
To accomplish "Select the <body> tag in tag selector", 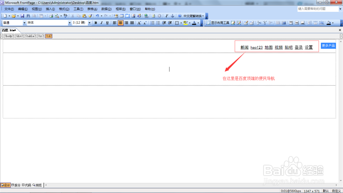I will [9, 36].
